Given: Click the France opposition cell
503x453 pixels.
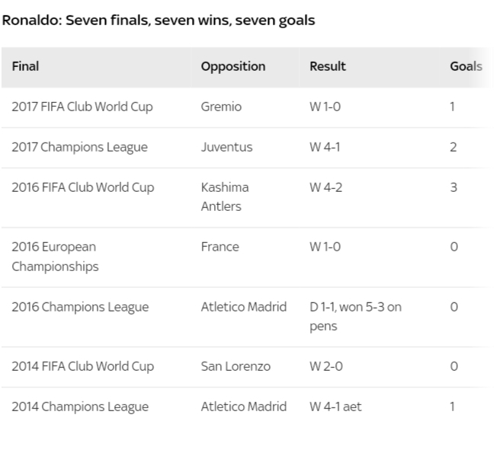Looking at the screenshot, I should tap(220, 247).
